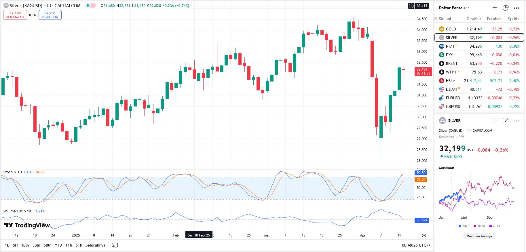Open the pie chart advanced view icon
The width and height of the screenshot is (526, 252).
point(506,8)
